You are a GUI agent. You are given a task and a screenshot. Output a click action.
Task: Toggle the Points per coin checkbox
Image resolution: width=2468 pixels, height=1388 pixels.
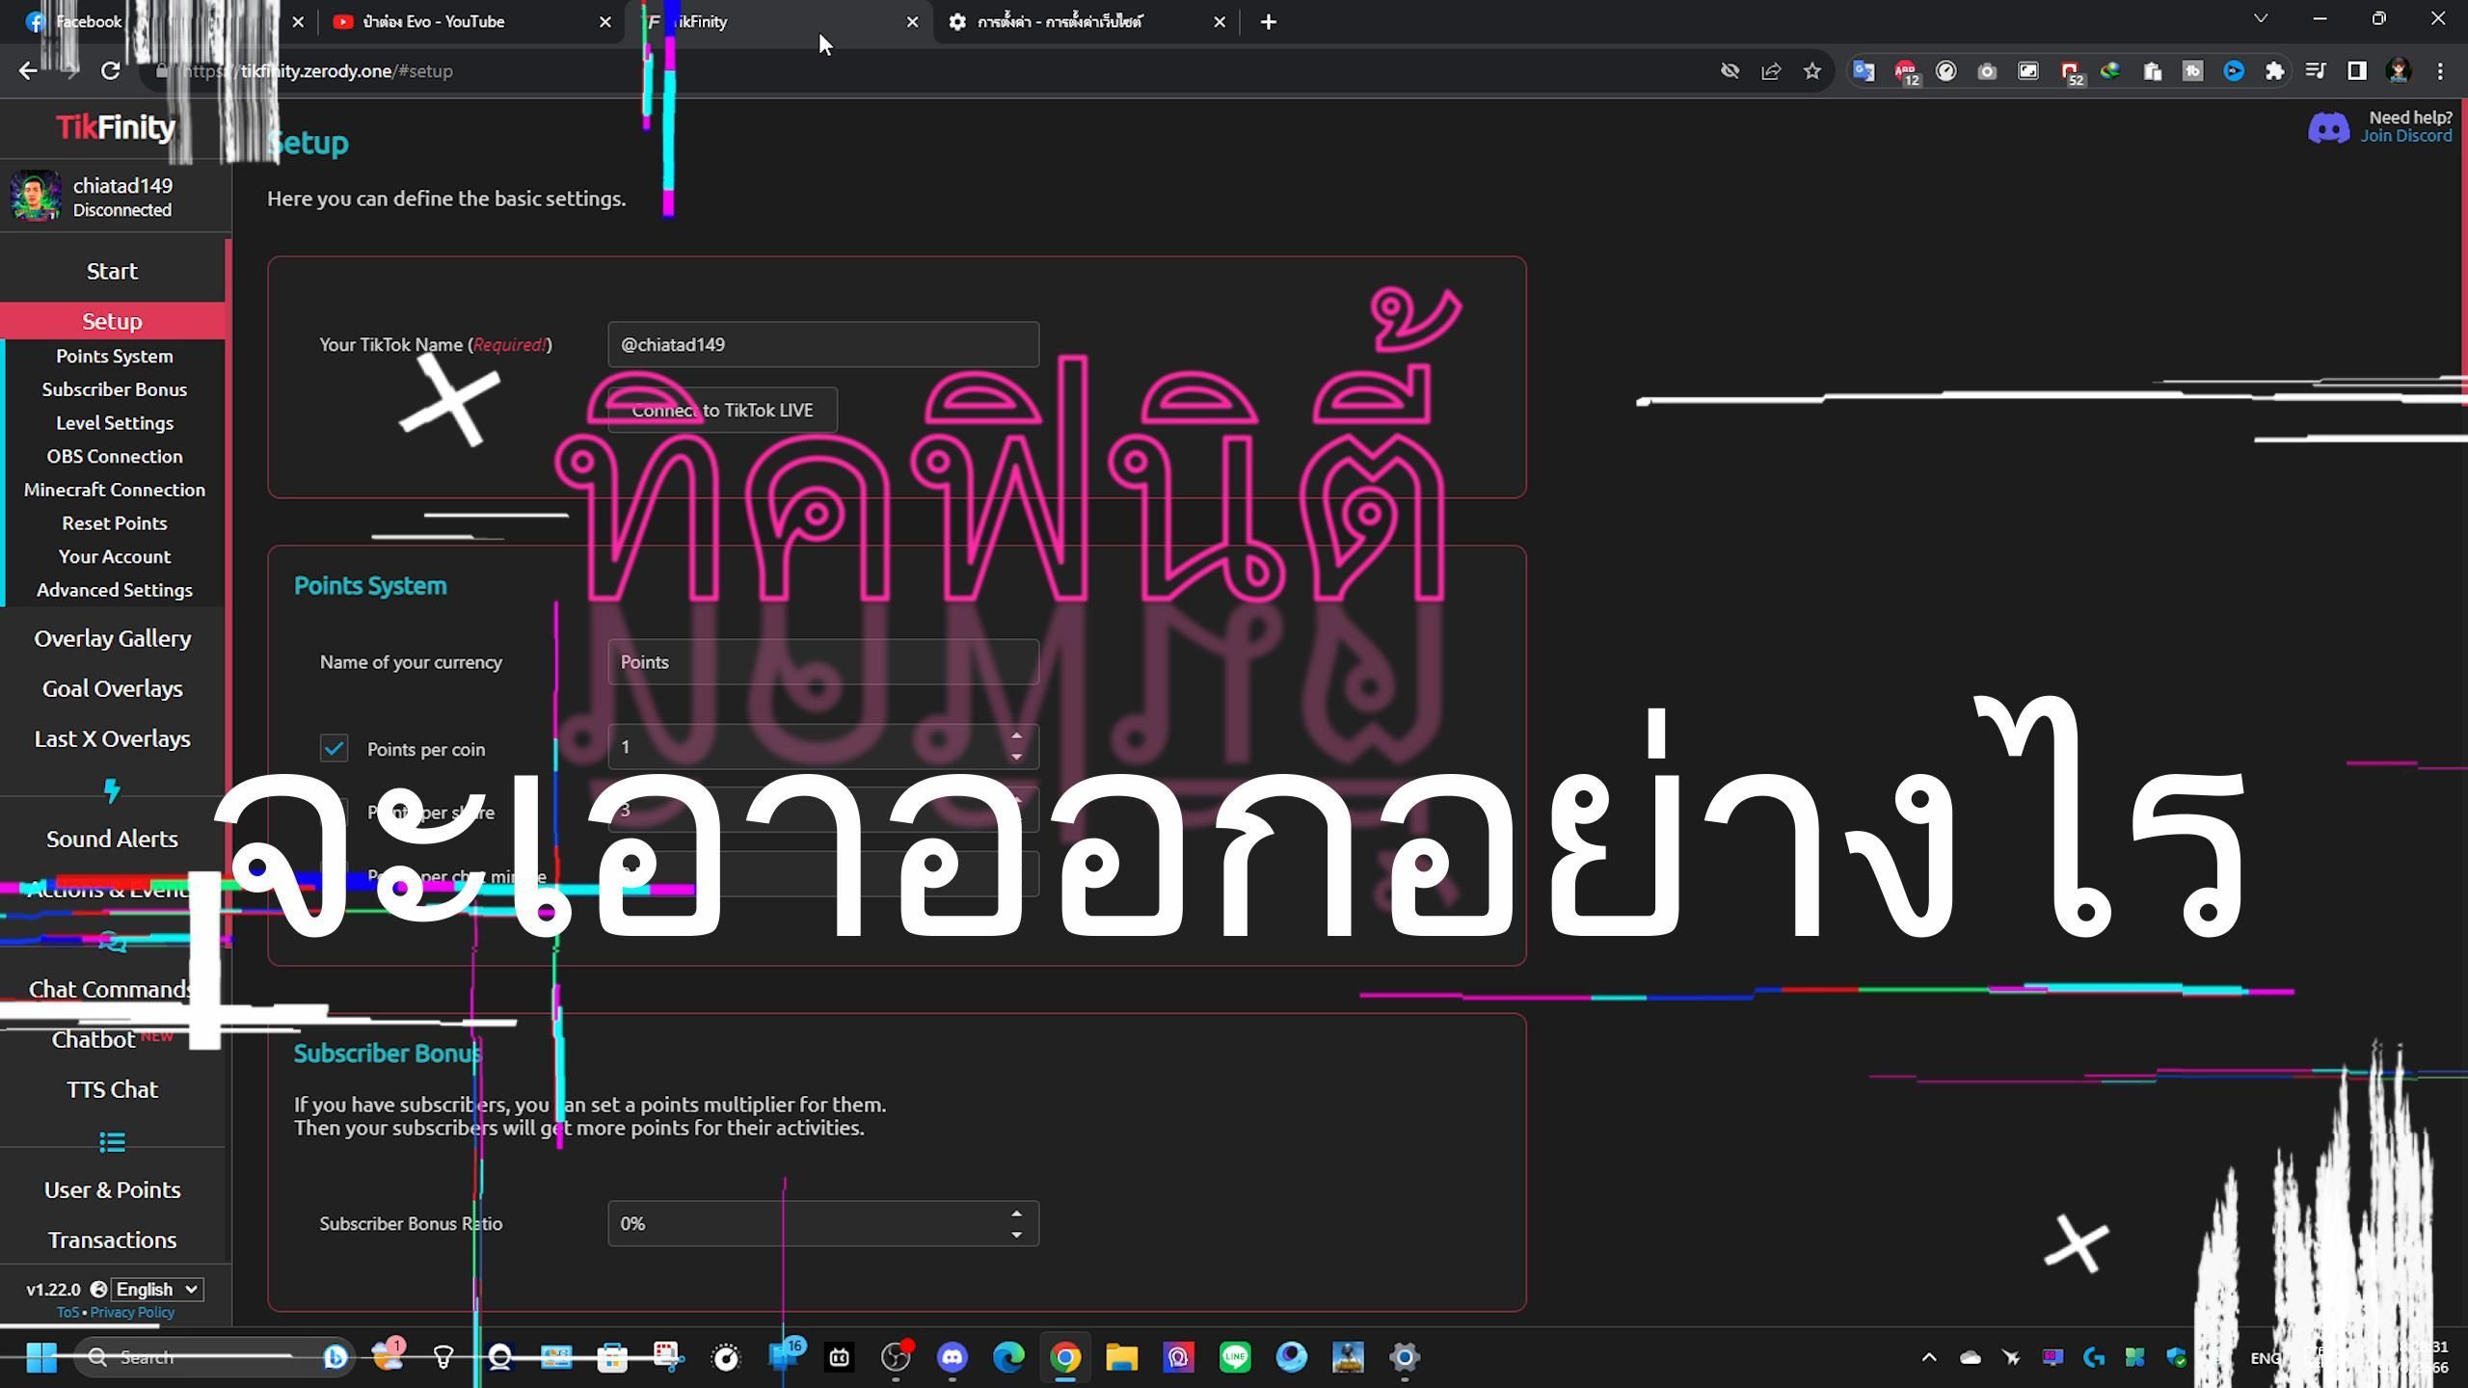pos(334,748)
